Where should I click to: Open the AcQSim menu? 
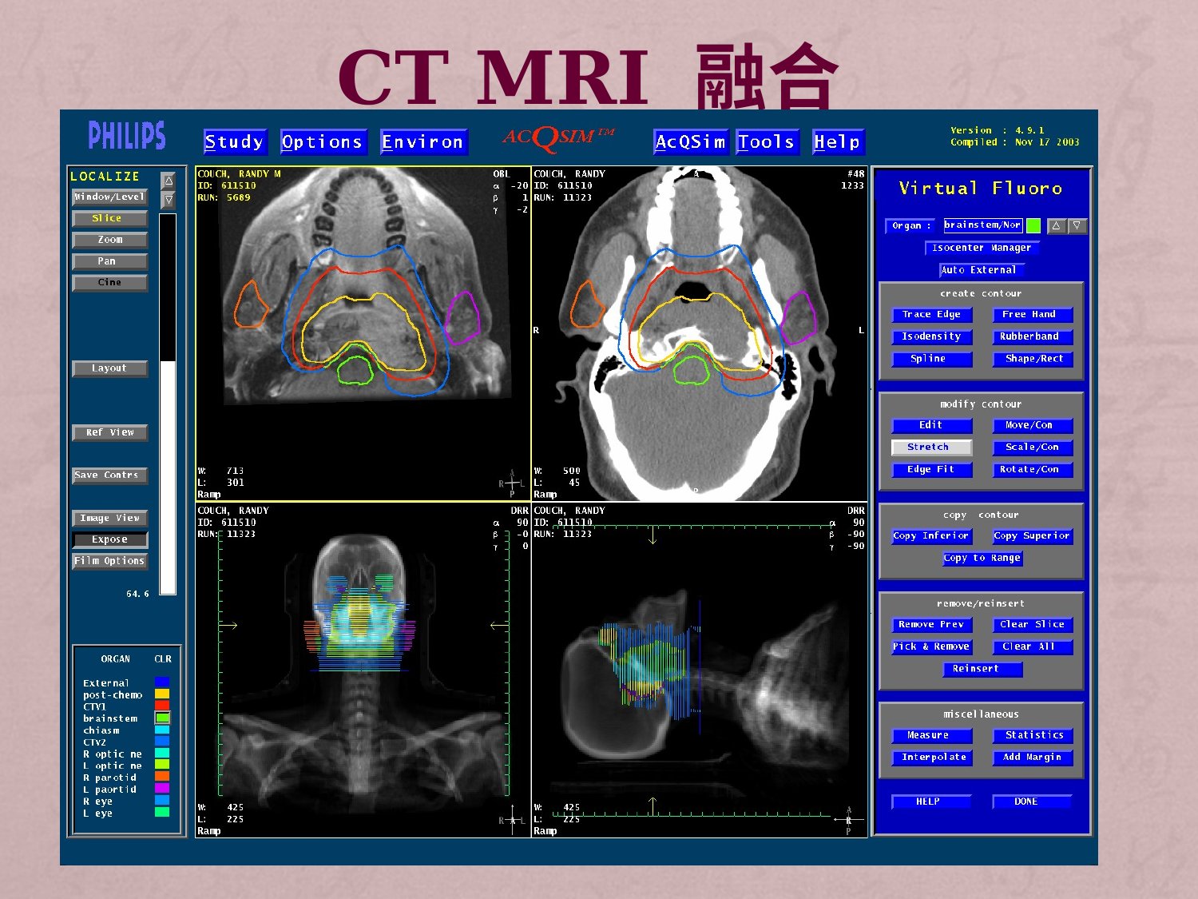[x=691, y=141]
